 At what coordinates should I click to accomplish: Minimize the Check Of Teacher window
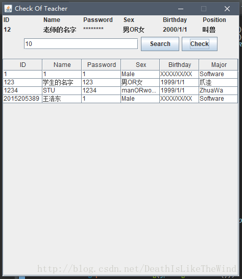point(181,9)
